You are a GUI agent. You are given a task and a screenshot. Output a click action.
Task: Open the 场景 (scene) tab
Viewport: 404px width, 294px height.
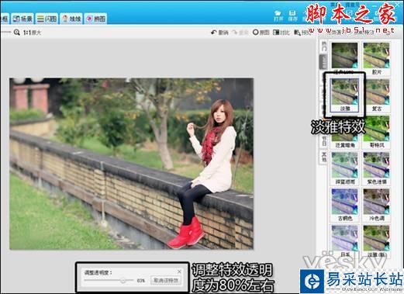click(x=22, y=19)
